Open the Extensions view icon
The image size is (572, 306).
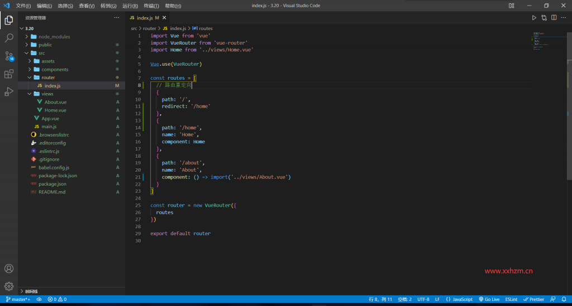pyautogui.click(x=9, y=74)
